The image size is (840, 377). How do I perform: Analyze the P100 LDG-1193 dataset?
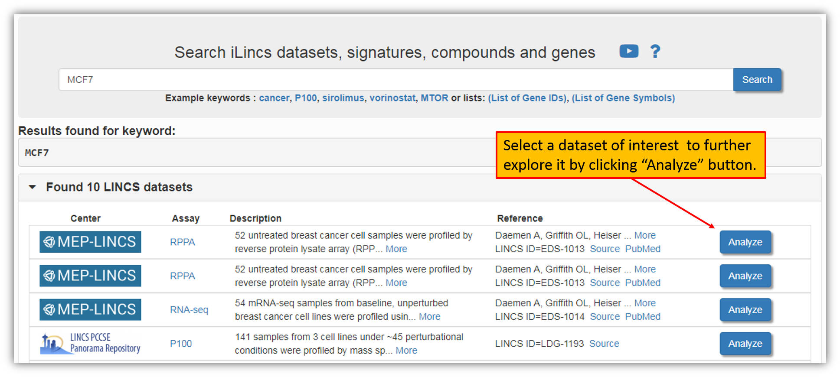click(x=745, y=343)
